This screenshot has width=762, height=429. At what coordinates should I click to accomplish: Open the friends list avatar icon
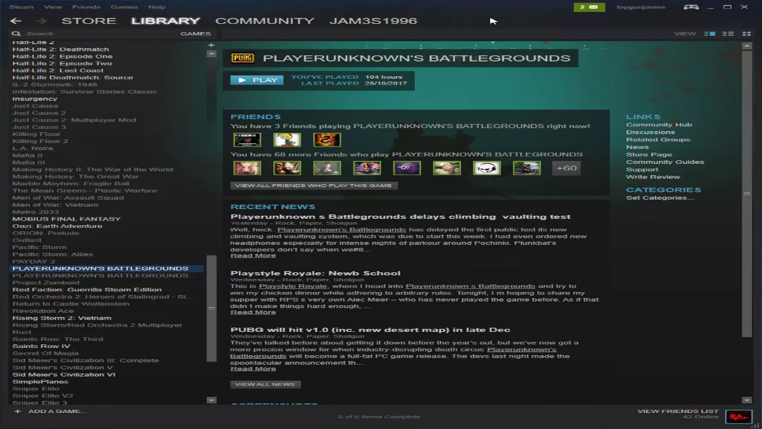(x=738, y=416)
